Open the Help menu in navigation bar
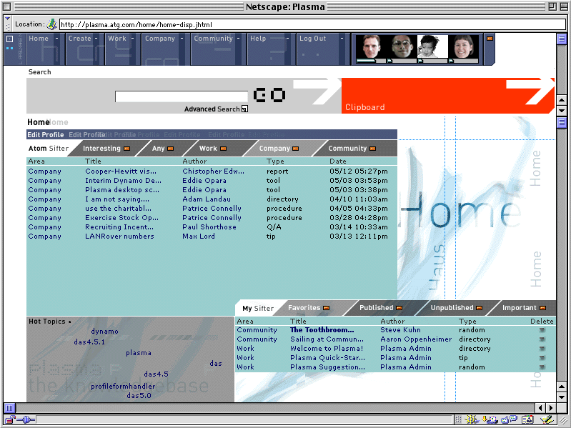571x428 pixels. [x=258, y=38]
